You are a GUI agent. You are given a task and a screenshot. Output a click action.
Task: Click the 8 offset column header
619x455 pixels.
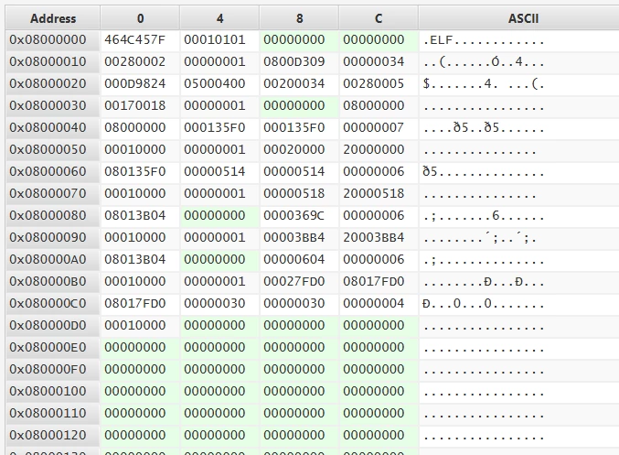(x=299, y=18)
